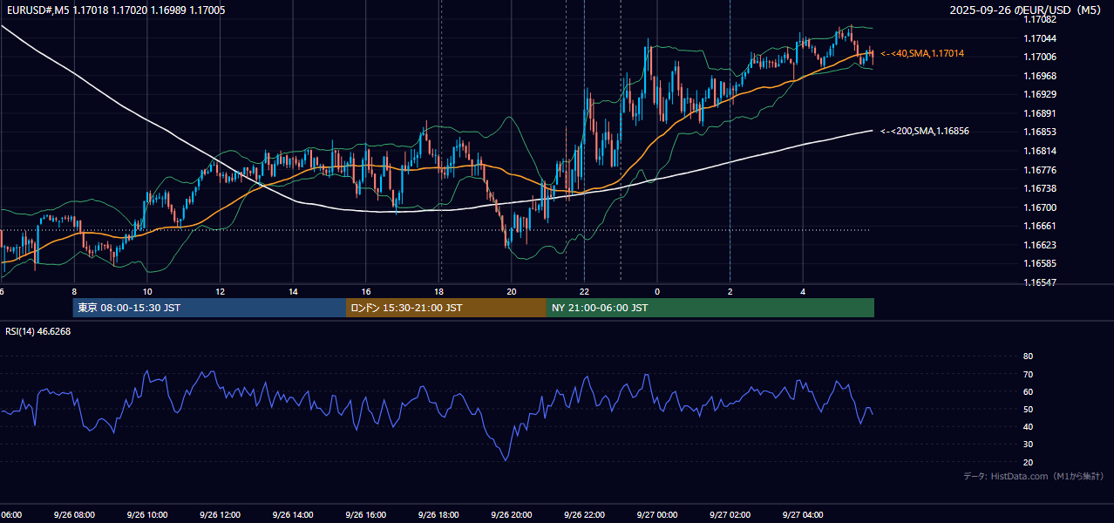Click hour label 16 on price chart axis
This screenshot has height=523, width=1114.
coord(366,291)
